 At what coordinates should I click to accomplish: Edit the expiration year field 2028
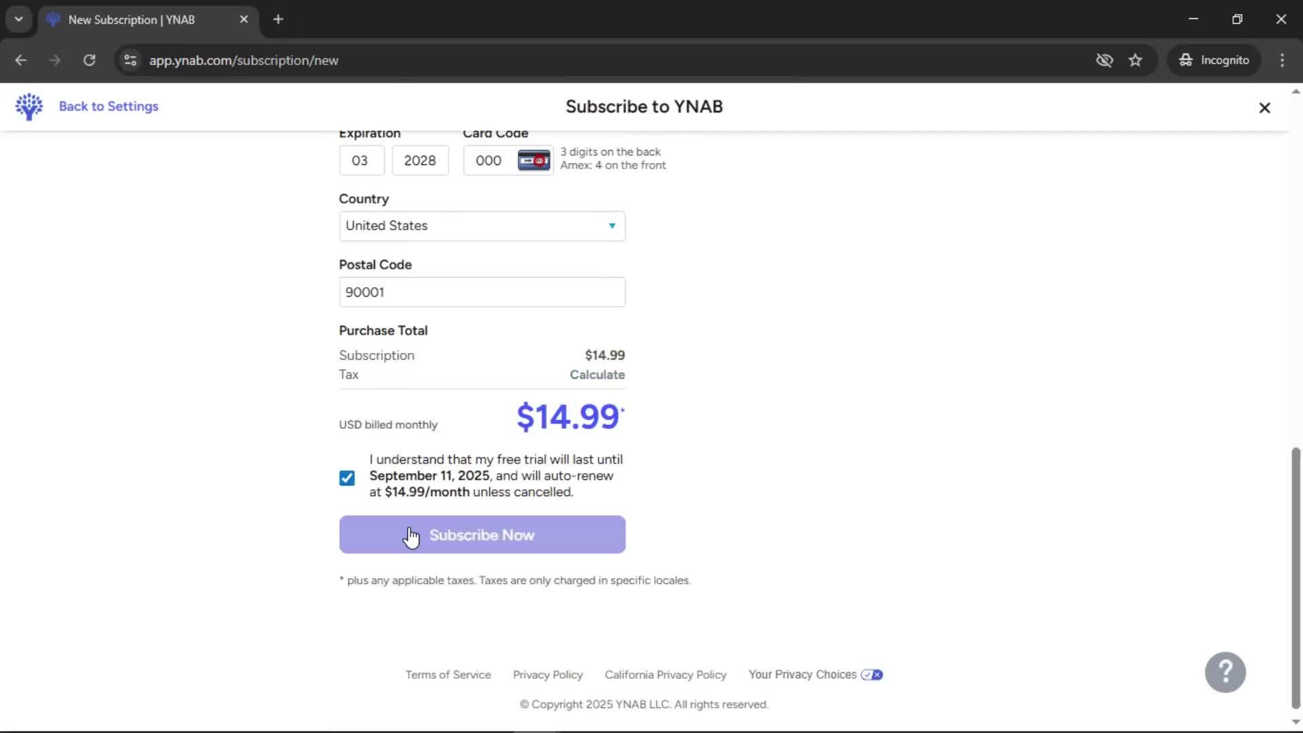point(420,161)
